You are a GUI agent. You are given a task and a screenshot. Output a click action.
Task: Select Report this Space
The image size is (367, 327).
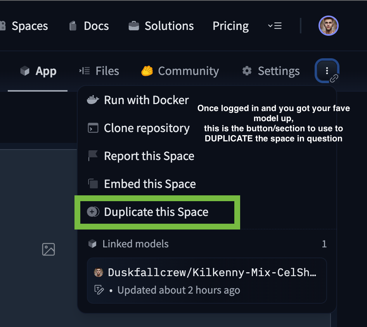pyautogui.click(x=141, y=156)
